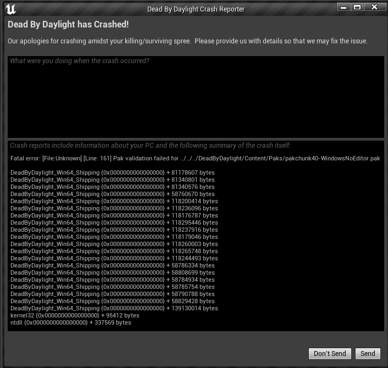Click the Dead By Daylight Crash Reporter title
This screenshot has height=368, width=388.
click(x=196, y=9)
